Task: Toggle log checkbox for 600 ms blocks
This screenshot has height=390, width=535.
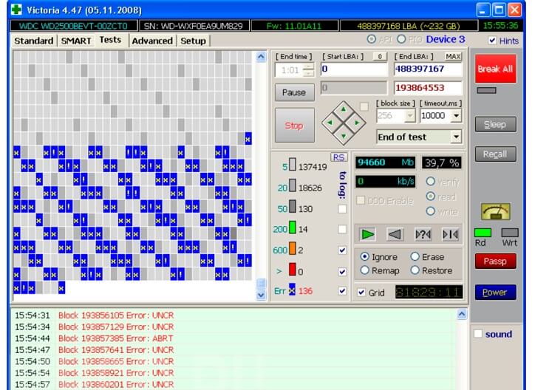Action: click(342, 250)
